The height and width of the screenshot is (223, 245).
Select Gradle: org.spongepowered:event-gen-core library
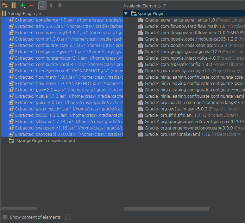(x=191, y=121)
